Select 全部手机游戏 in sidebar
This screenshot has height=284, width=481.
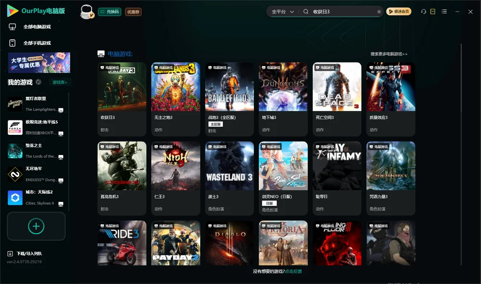click(37, 43)
